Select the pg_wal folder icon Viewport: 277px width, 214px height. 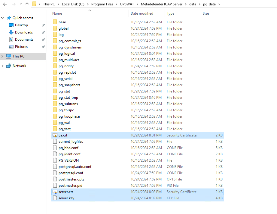pyautogui.click(x=55, y=123)
